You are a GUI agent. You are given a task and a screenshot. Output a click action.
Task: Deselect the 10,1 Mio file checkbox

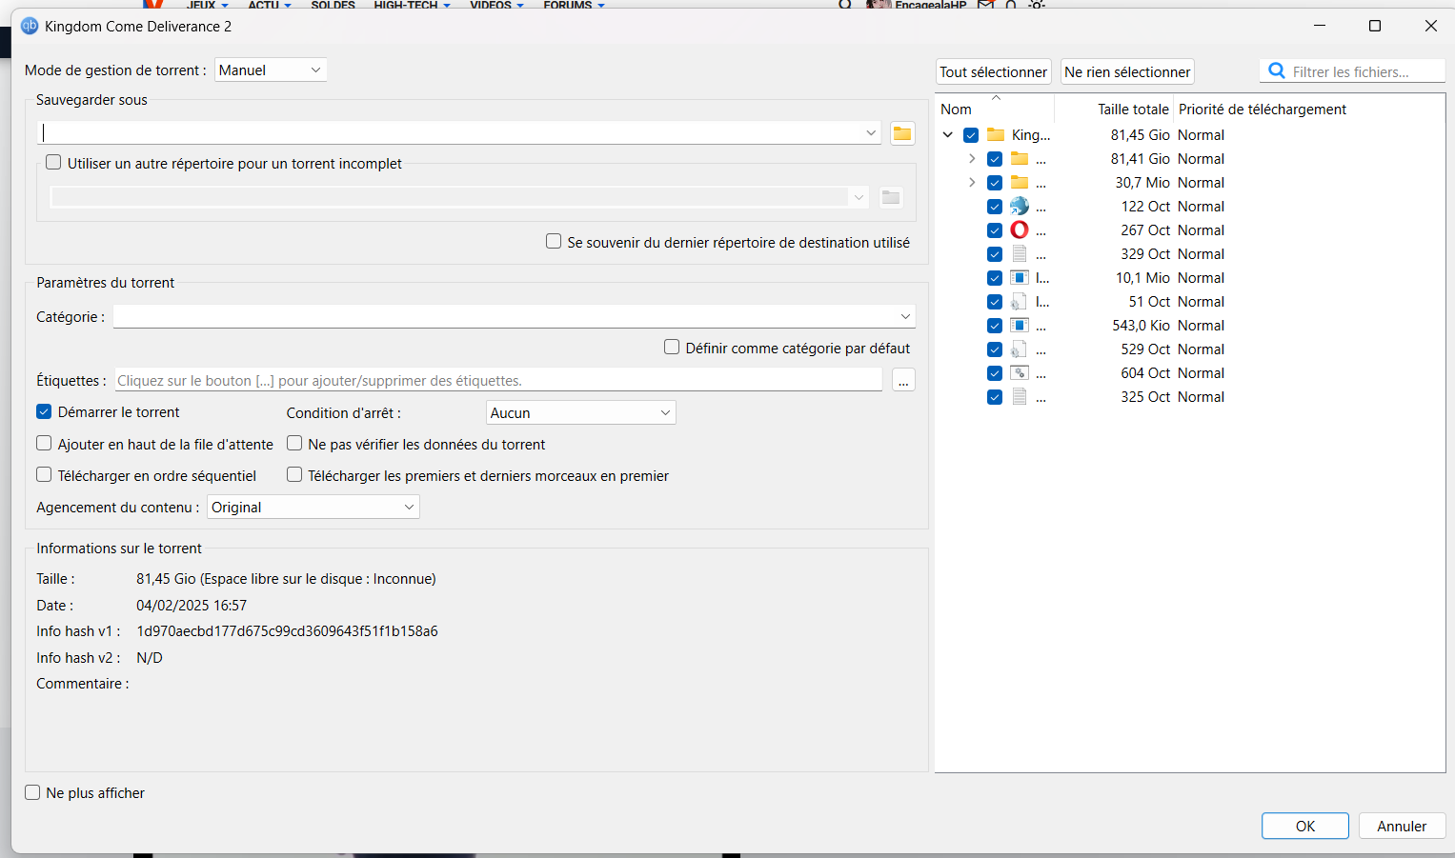tap(995, 278)
